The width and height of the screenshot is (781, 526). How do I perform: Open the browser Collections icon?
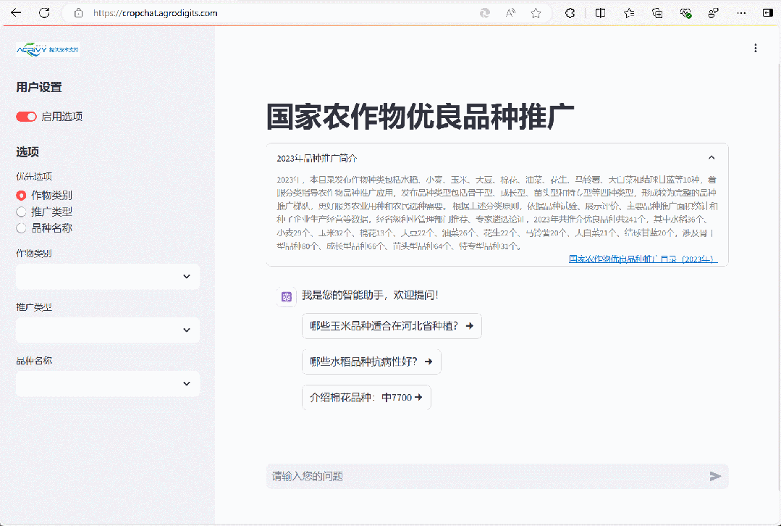click(x=657, y=13)
